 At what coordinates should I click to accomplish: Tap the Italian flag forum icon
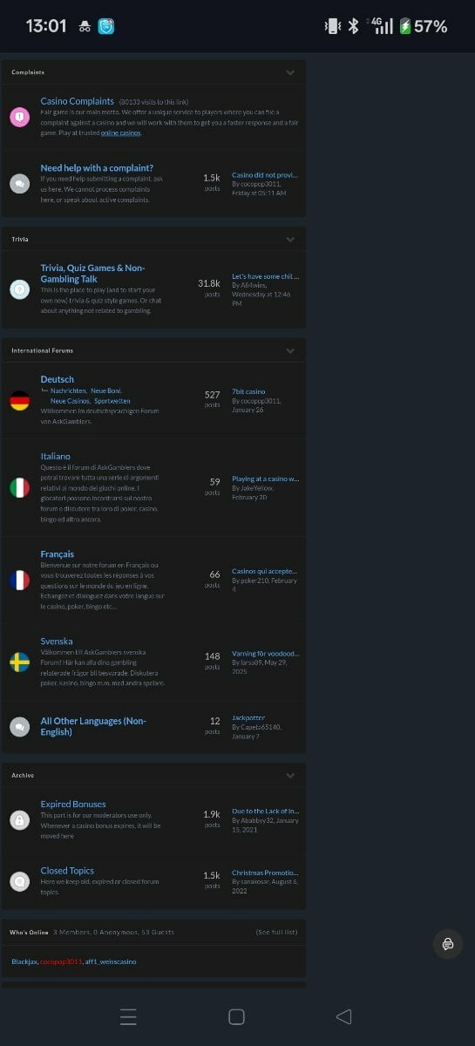click(19, 488)
